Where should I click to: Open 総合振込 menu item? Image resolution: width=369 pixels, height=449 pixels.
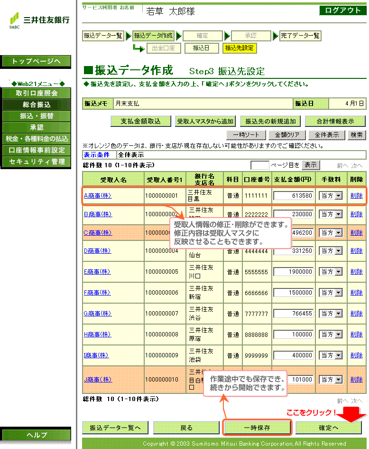[x=37, y=105]
